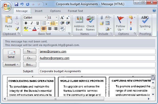Switch to the Insert tab
158x104 pixels.
click(39, 11)
